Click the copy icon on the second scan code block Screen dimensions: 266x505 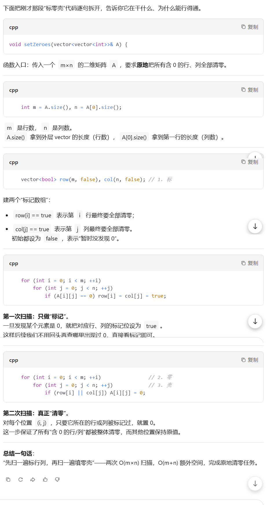pos(250,360)
